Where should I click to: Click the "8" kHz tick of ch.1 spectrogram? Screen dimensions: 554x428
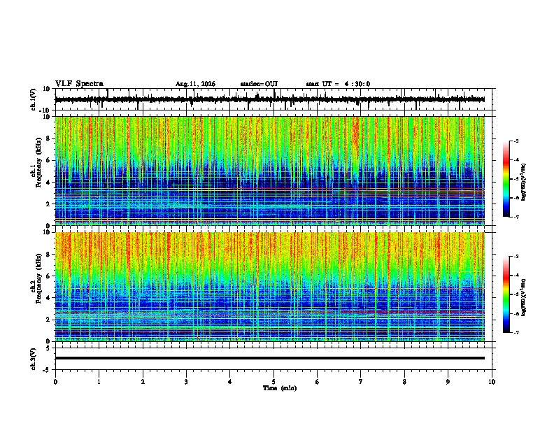[x=49, y=138]
